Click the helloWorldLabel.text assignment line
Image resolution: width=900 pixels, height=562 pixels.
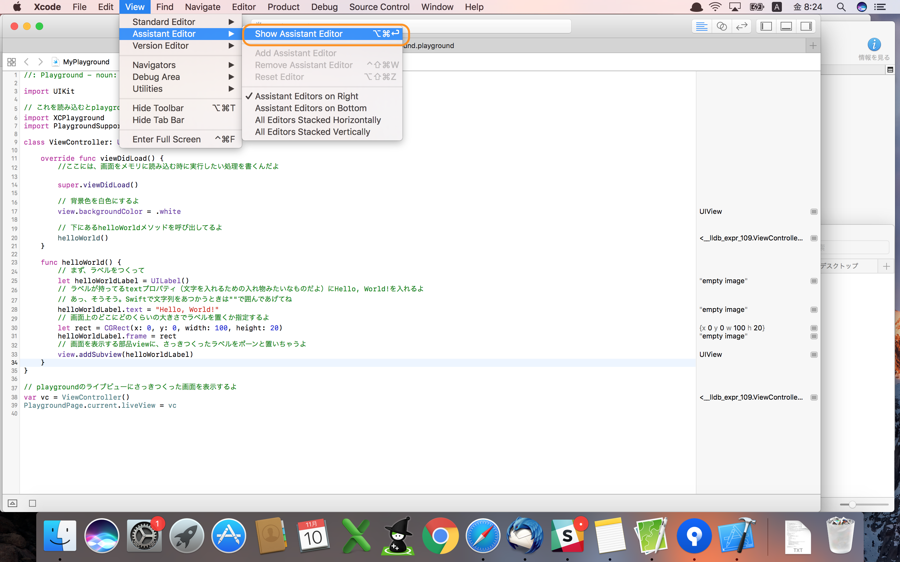[138, 310]
